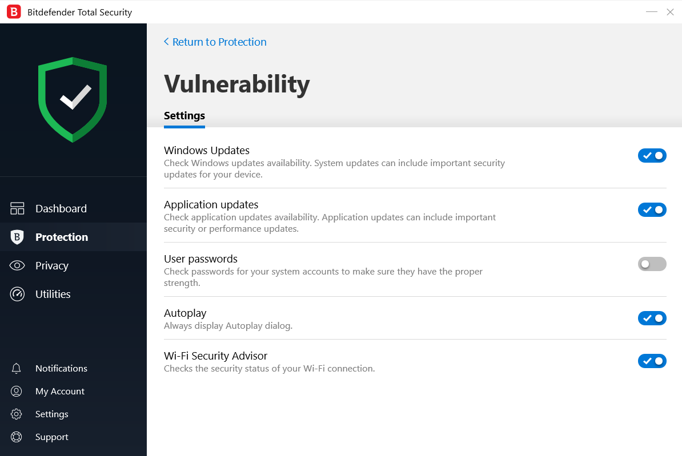The height and width of the screenshot is (456, 682).
Task: Enable the User passwords toggle
Action: tap(652, 264)
